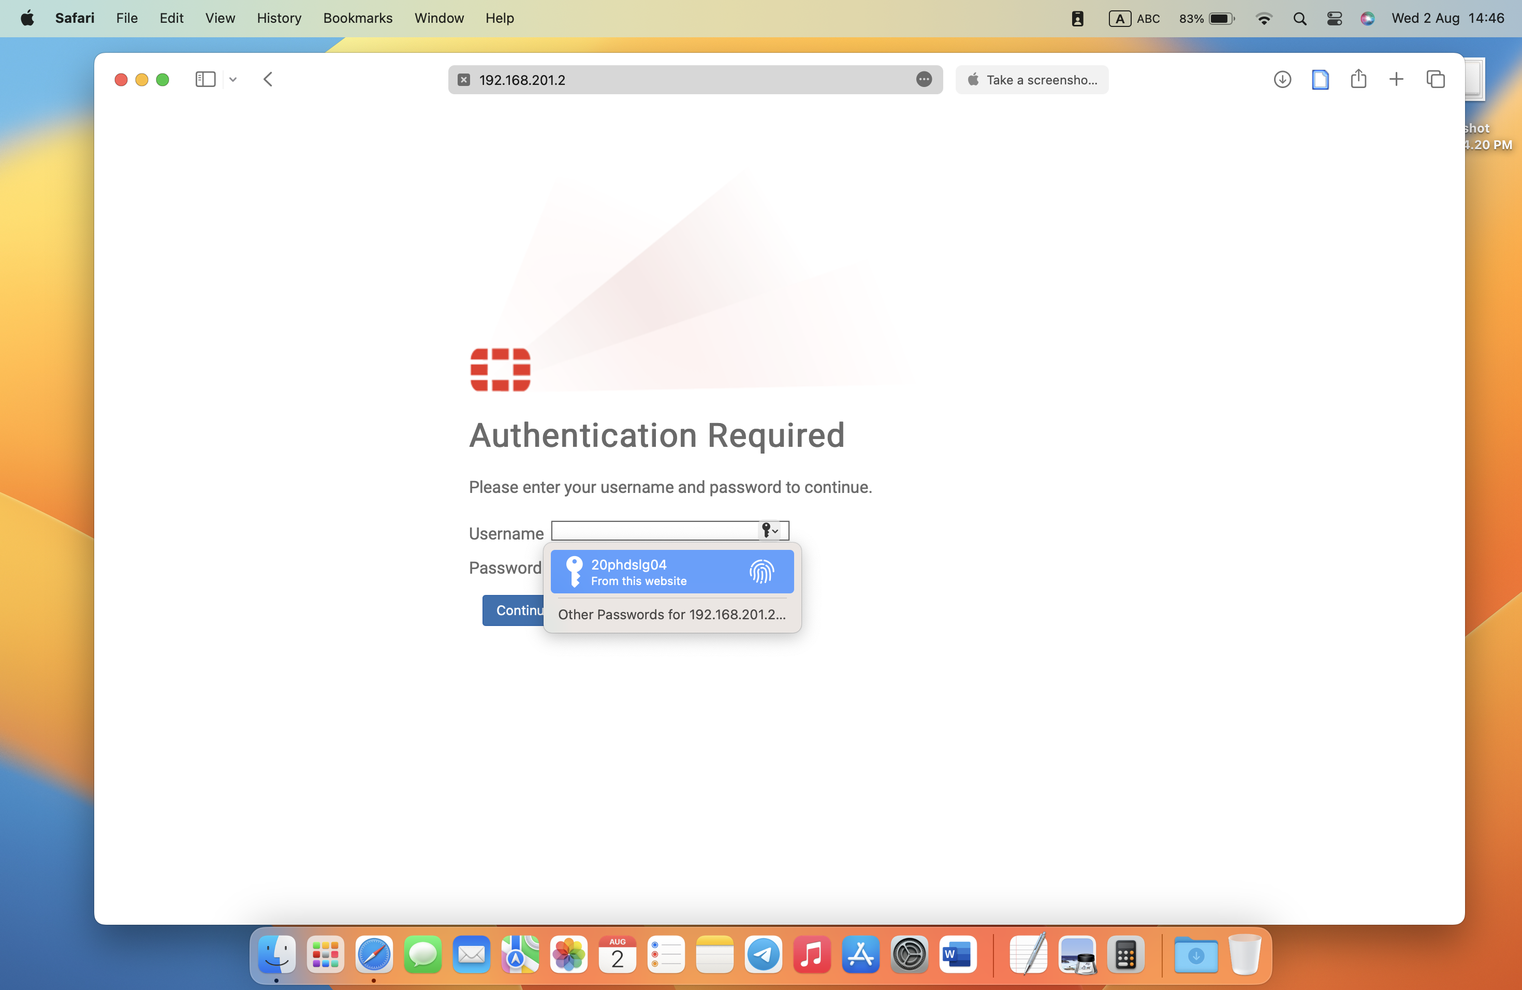Add a new tab with plus icon
Viewport: 1522px width, 990px height.
click(1396, 79)
